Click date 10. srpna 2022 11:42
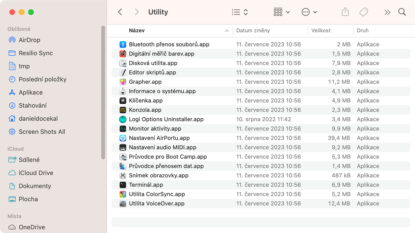The image size is (415, 233). pos(264,119)
